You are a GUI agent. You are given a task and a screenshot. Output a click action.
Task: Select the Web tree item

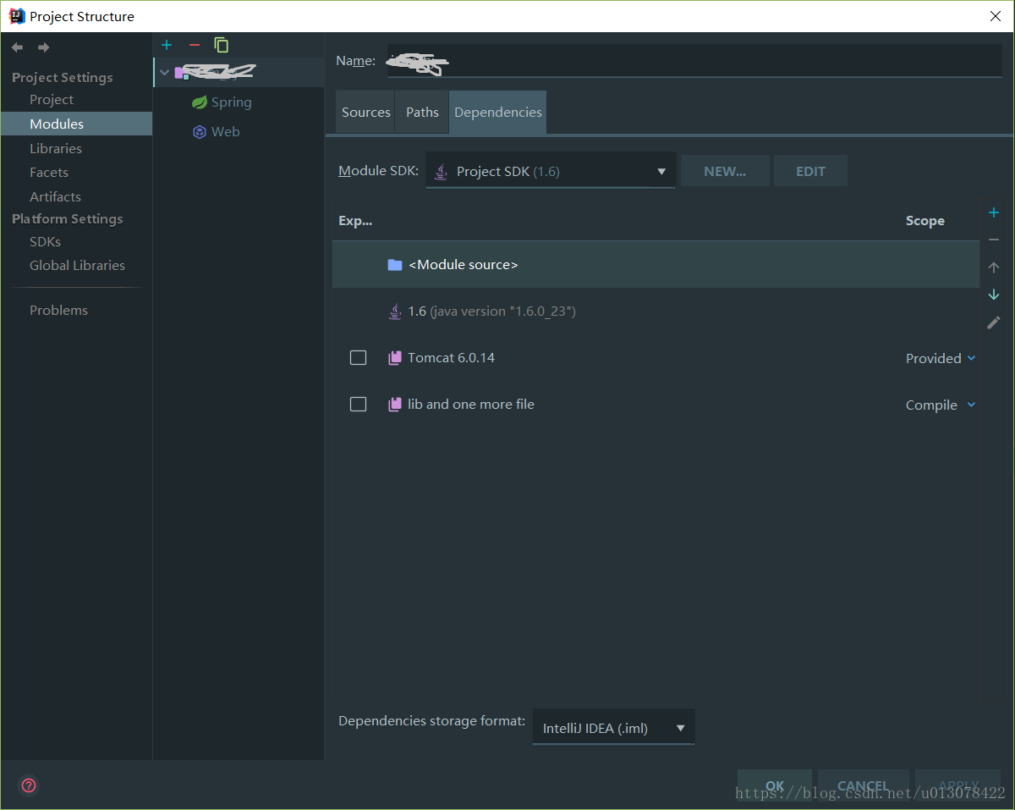225,132
